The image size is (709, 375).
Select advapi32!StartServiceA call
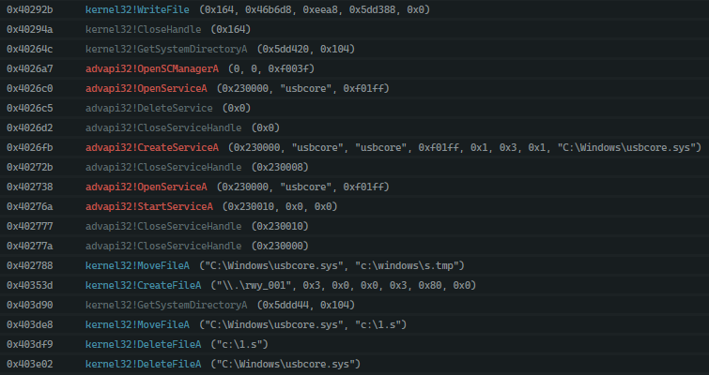click(149, 206)
